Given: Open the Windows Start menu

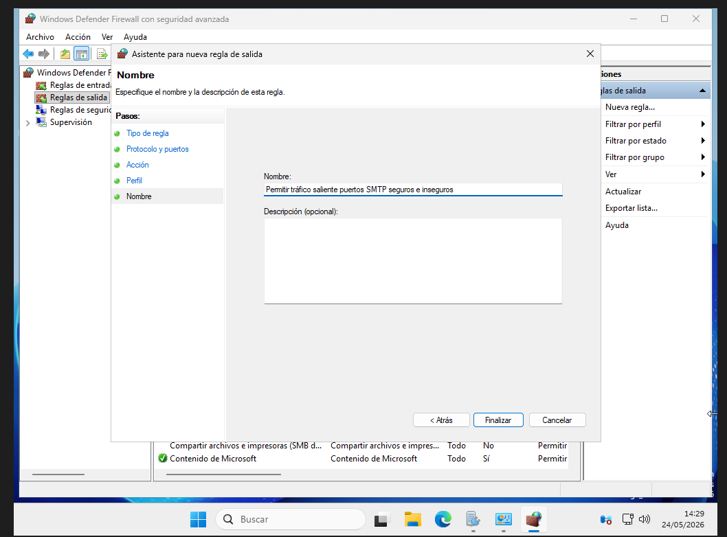Looking at the screenshot, I should [199, 519].
